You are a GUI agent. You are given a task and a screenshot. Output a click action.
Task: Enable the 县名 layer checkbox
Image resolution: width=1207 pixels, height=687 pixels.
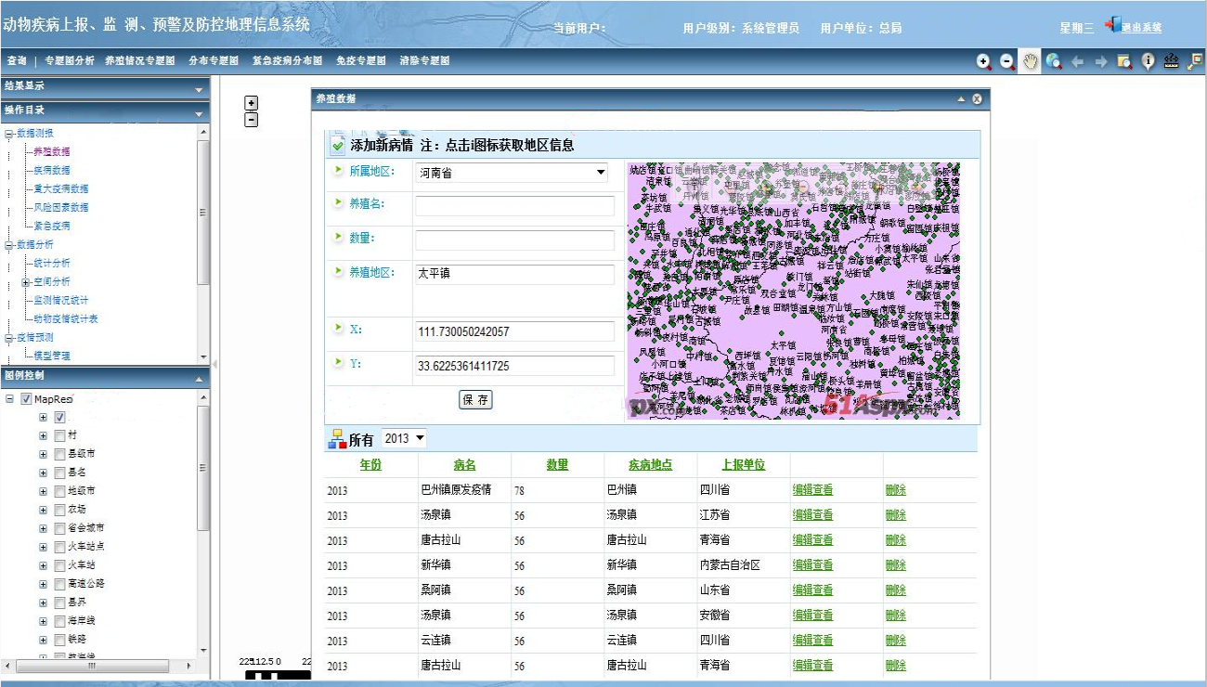(x=59, y=473)
